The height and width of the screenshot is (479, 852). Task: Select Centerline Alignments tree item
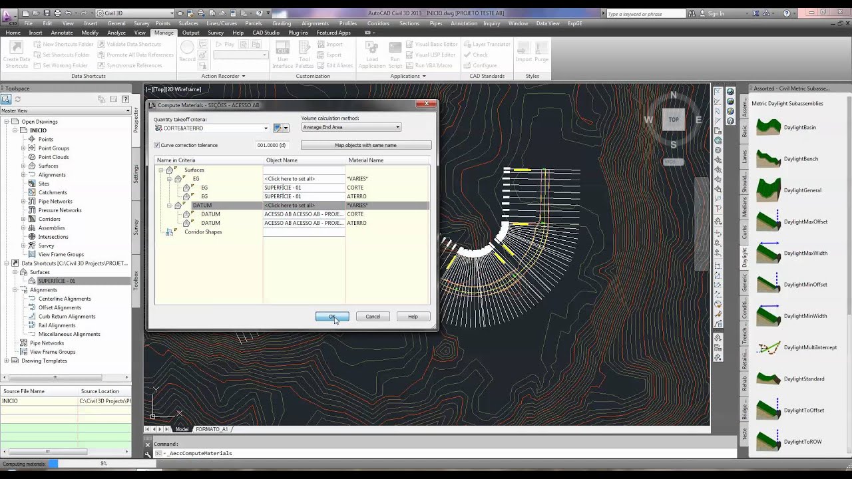[65, 299]
